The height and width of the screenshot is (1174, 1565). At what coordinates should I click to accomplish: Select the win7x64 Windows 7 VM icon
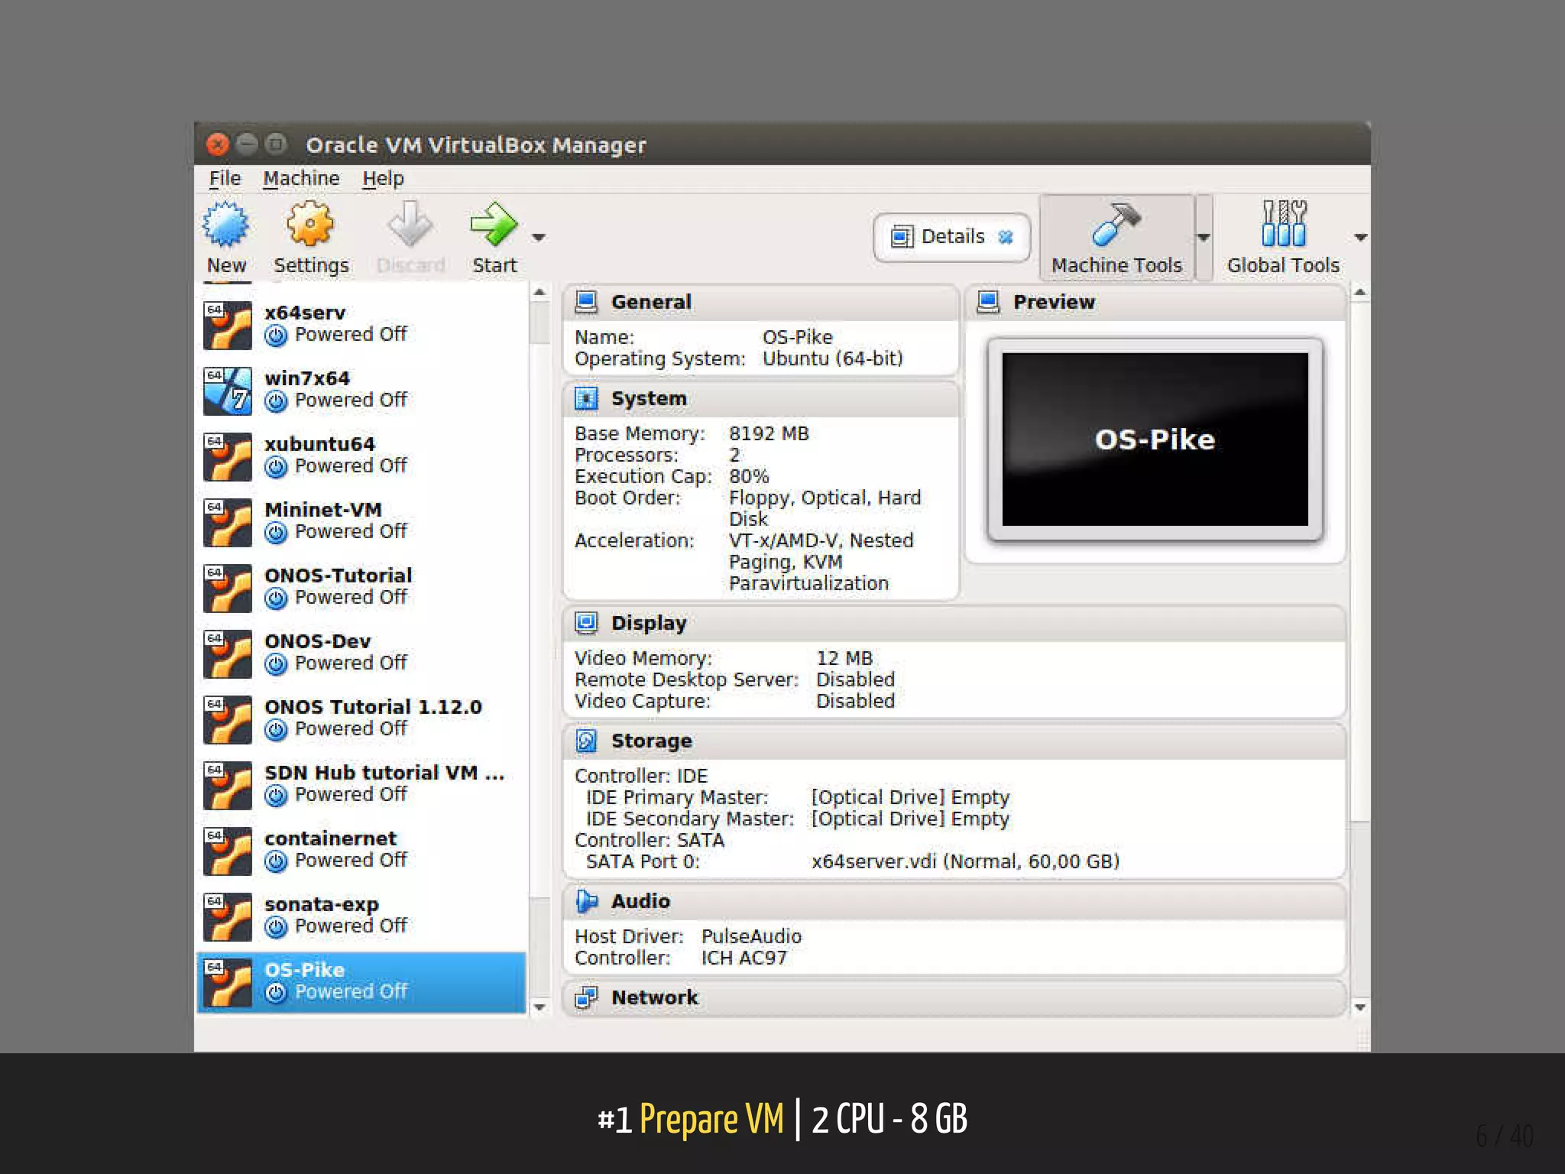pyautogui.click(x=228, y=391)
